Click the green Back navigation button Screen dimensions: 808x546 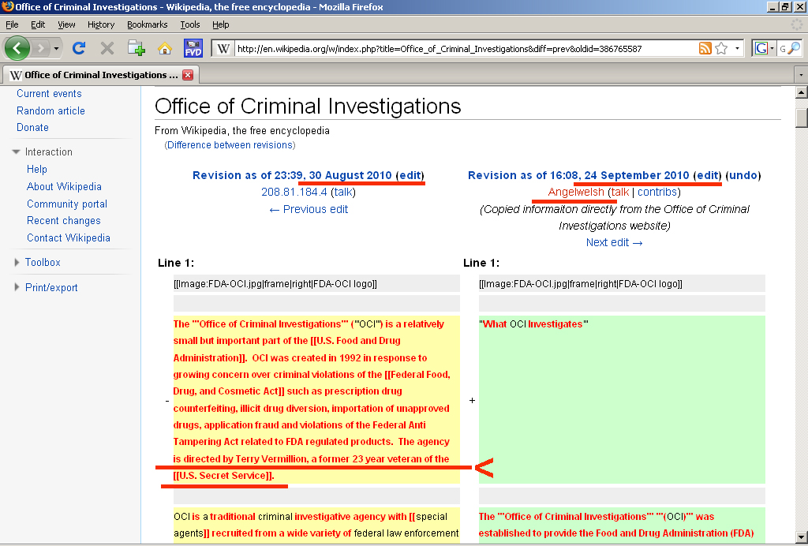click(17, 48)
